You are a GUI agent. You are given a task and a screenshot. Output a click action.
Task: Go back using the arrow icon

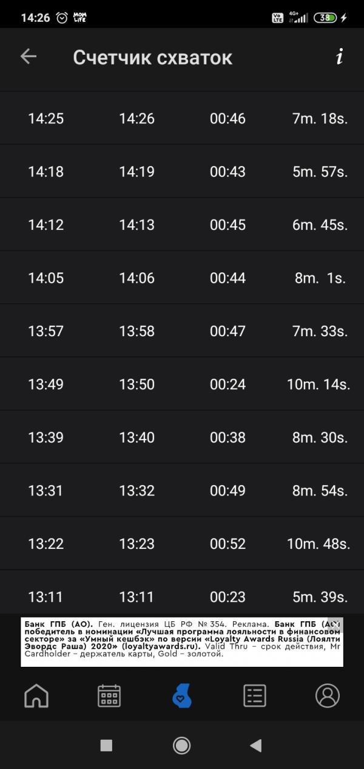pos(29,57)
